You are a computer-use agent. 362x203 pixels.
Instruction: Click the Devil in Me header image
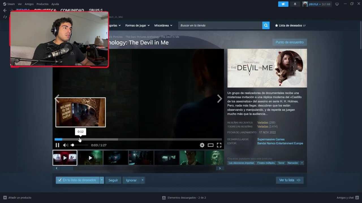point(267,68)
